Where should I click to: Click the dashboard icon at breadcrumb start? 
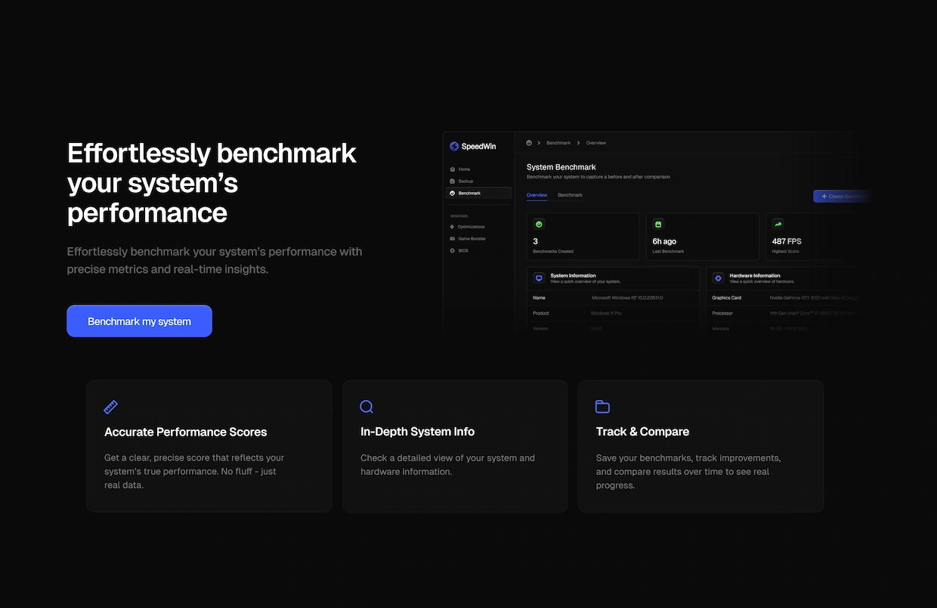(529, 143)
